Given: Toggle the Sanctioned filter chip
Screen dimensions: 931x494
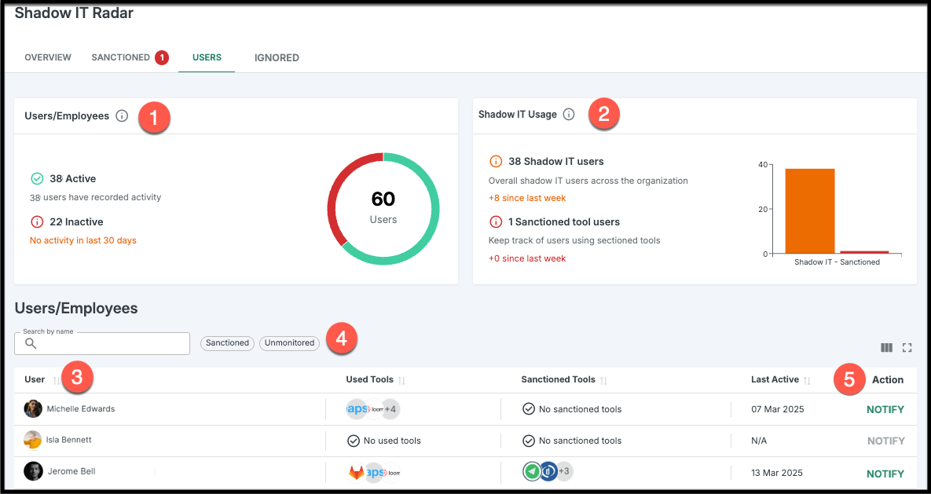Looking at the screenshot, I should tap(227, 343).
